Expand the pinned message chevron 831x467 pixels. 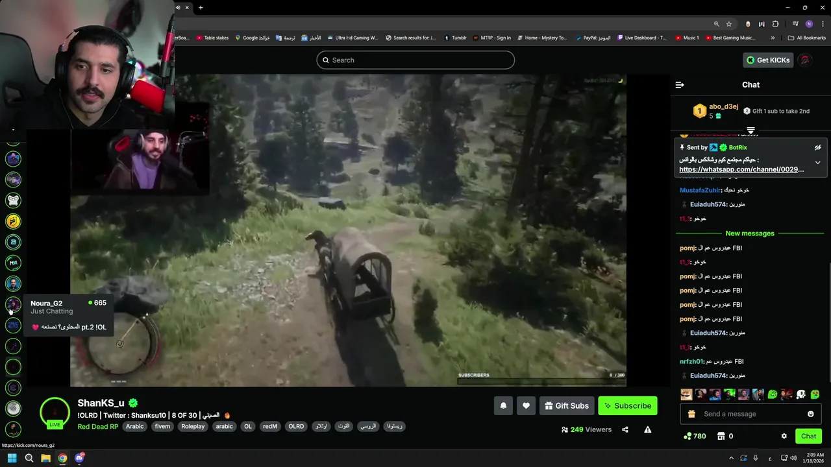(x=818, y=162)
